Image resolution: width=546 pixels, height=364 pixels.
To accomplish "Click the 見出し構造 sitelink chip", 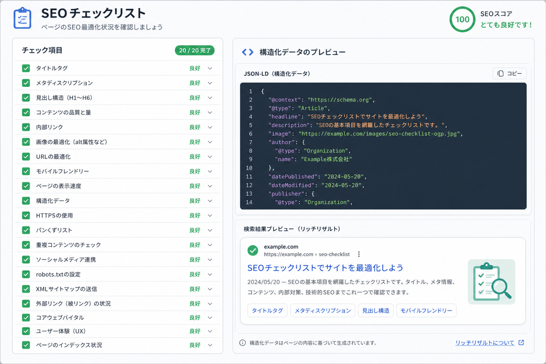I will [376, 311].
